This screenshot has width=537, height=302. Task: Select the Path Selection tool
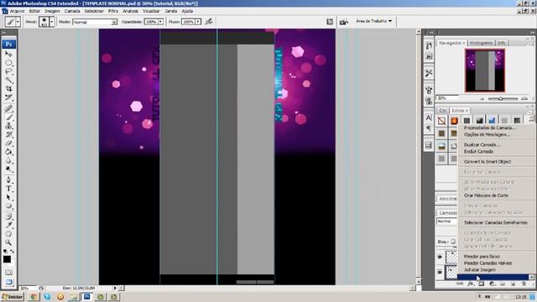pos(8,197)
